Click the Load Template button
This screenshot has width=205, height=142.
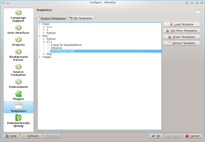coord(182,24)
